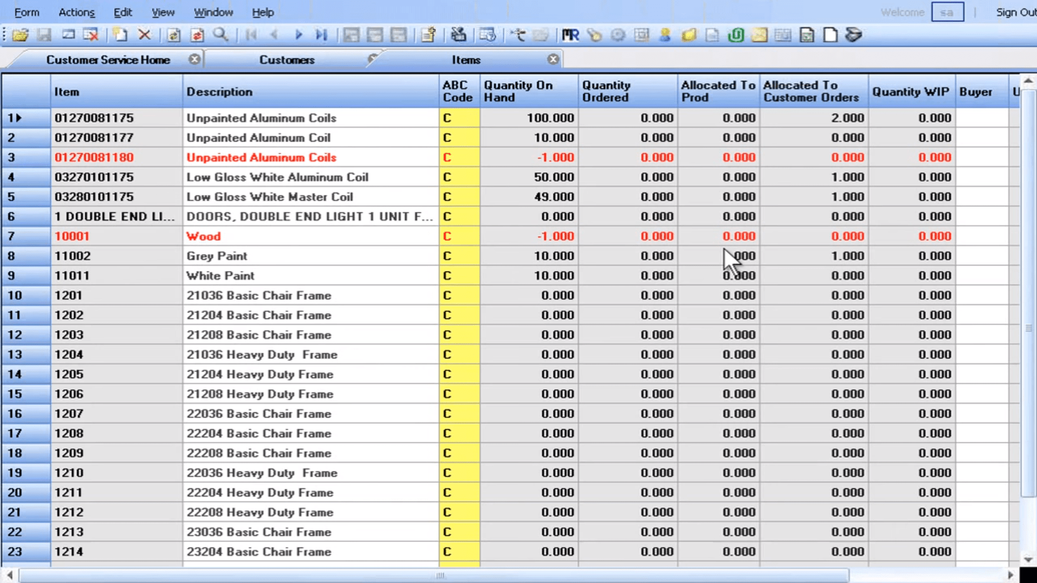Click the Allocated To Customer Orders header
Image resolution: width=1037 pixels, height=583 pixels.
coord(814,92)
